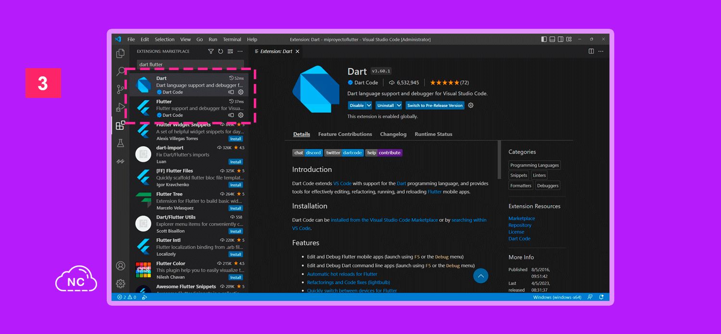
Task: Expand the Uninstall dropdown arrow
Action: [398, 106]
